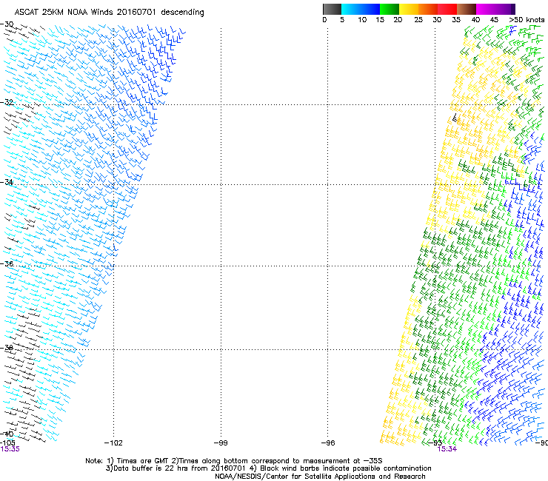Click the '-96' longitude axis label

click(x=328, y=443)
